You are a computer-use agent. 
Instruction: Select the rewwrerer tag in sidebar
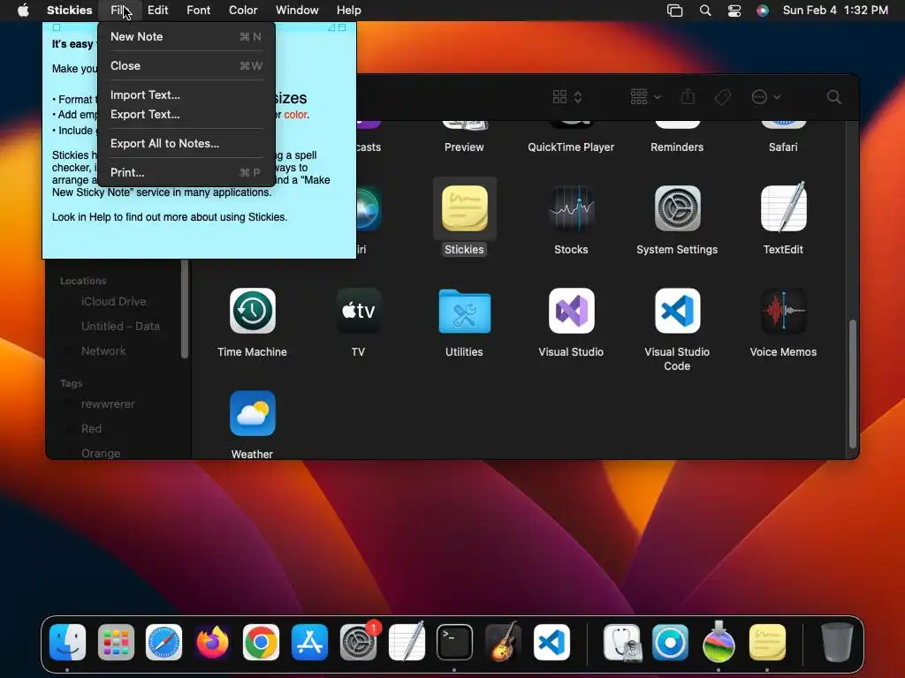[108, 404]
